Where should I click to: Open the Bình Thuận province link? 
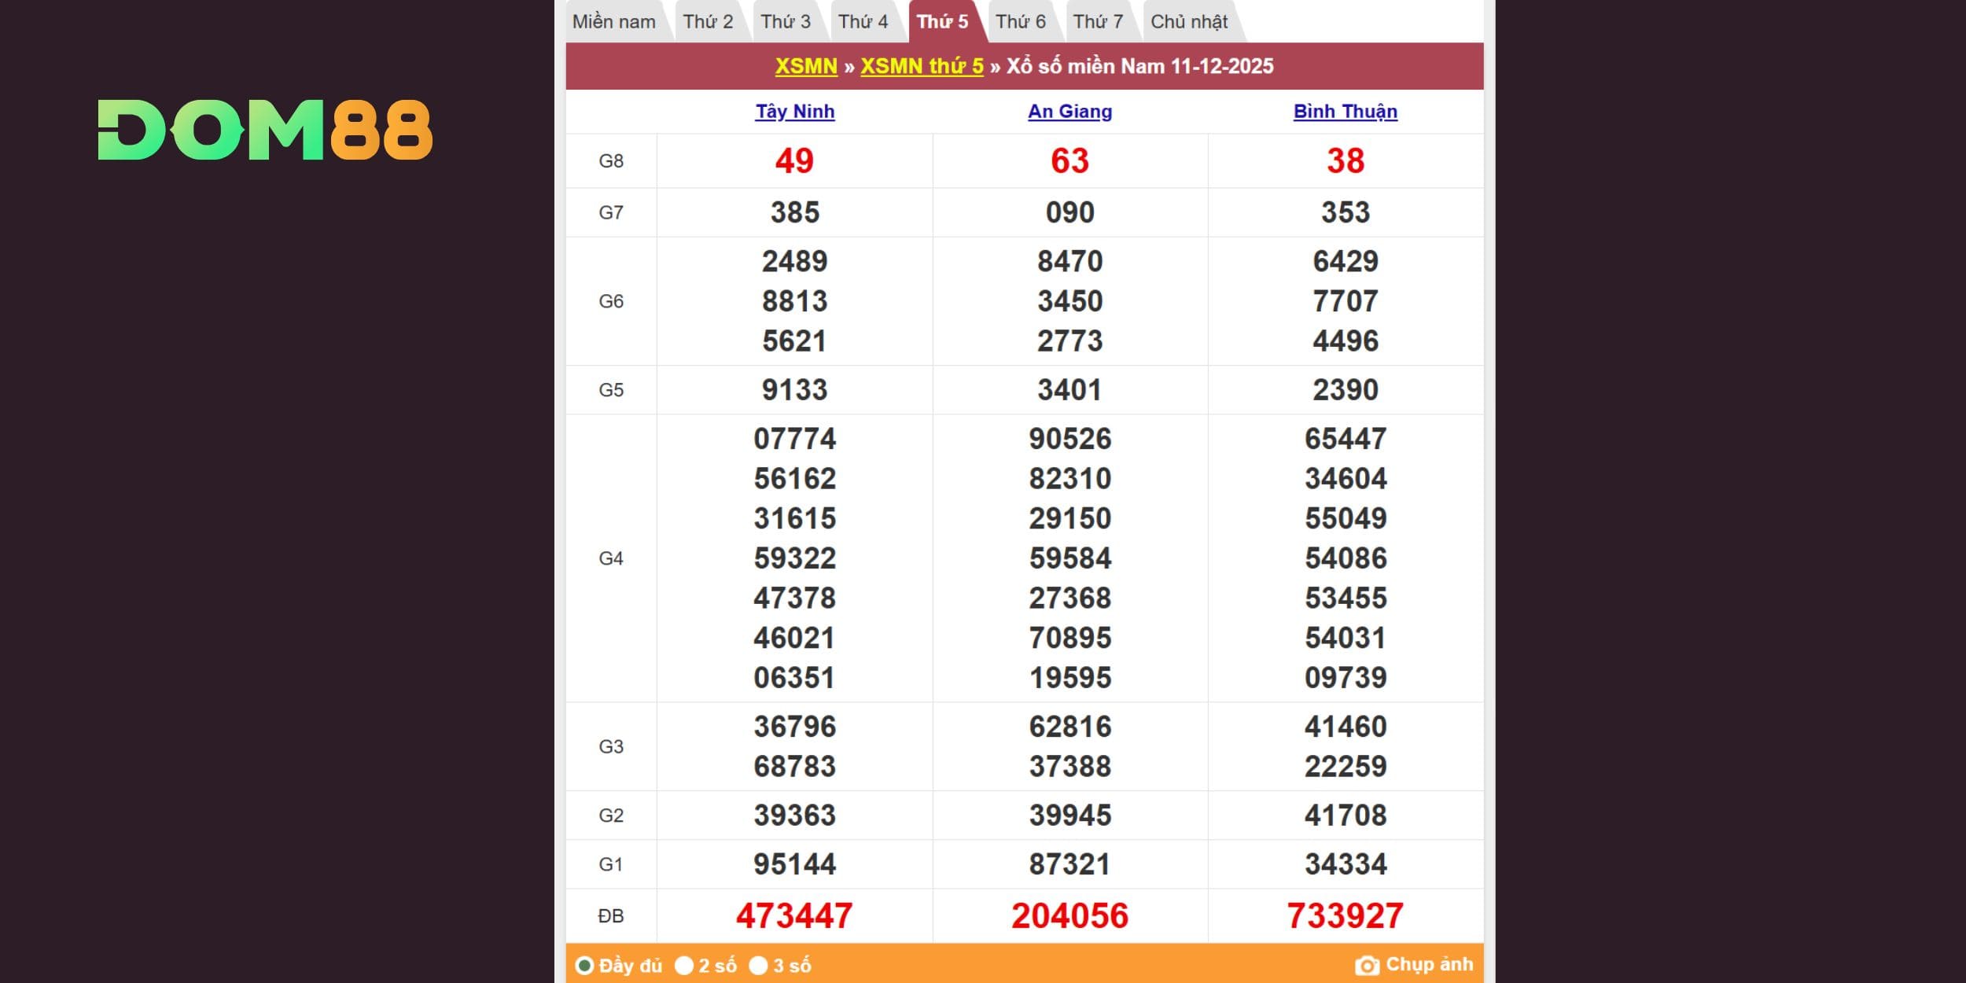1345,112
